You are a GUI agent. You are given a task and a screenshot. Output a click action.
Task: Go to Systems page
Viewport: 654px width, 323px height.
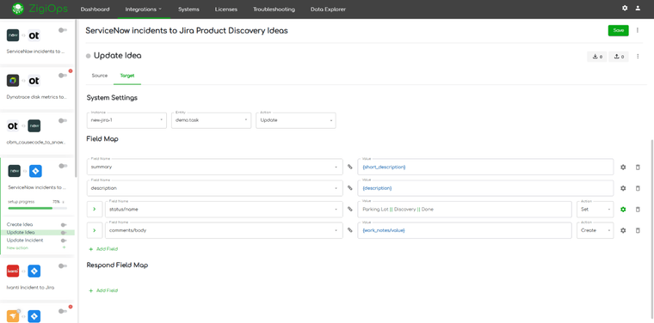click(x=188, y=9)
